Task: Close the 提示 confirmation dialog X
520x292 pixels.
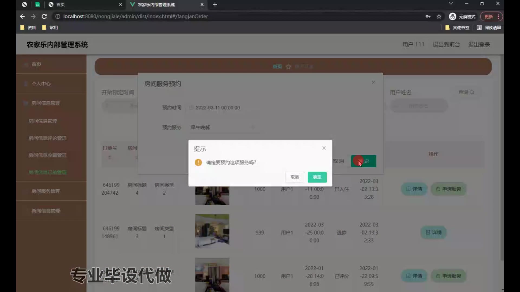Action: (x=324, y=148)
